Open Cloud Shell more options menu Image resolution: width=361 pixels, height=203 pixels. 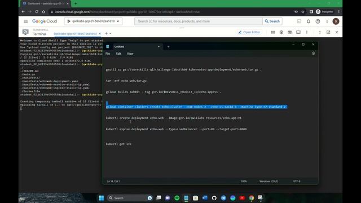[307, 32]
